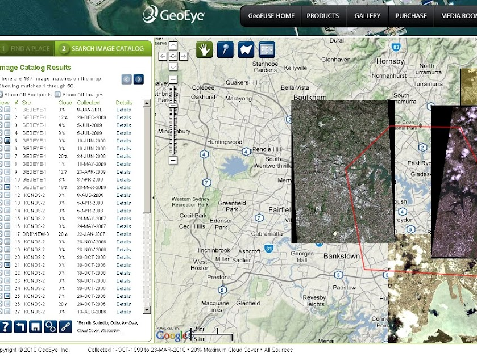Click the map zoom slider handle
Screen dimensions: 477x357
click(173, 106)
